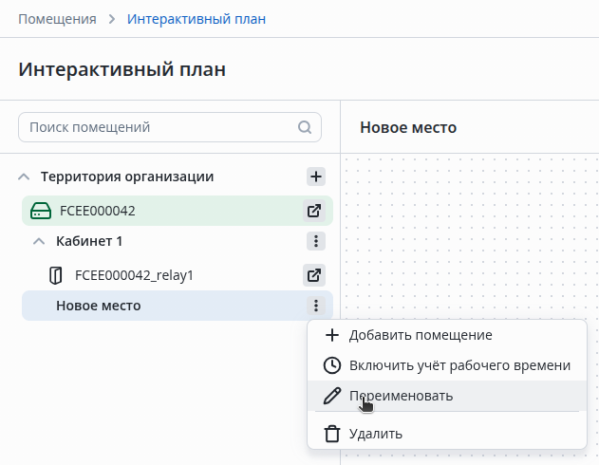Screen dimensions: 599x465
Task: Click the search magnifier icon
Action: click(x=305, y=127)
